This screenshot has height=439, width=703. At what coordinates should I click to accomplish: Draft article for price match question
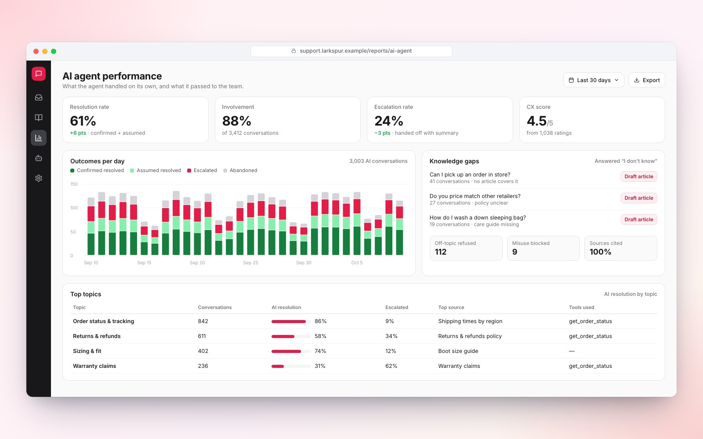tap(639, 198)
